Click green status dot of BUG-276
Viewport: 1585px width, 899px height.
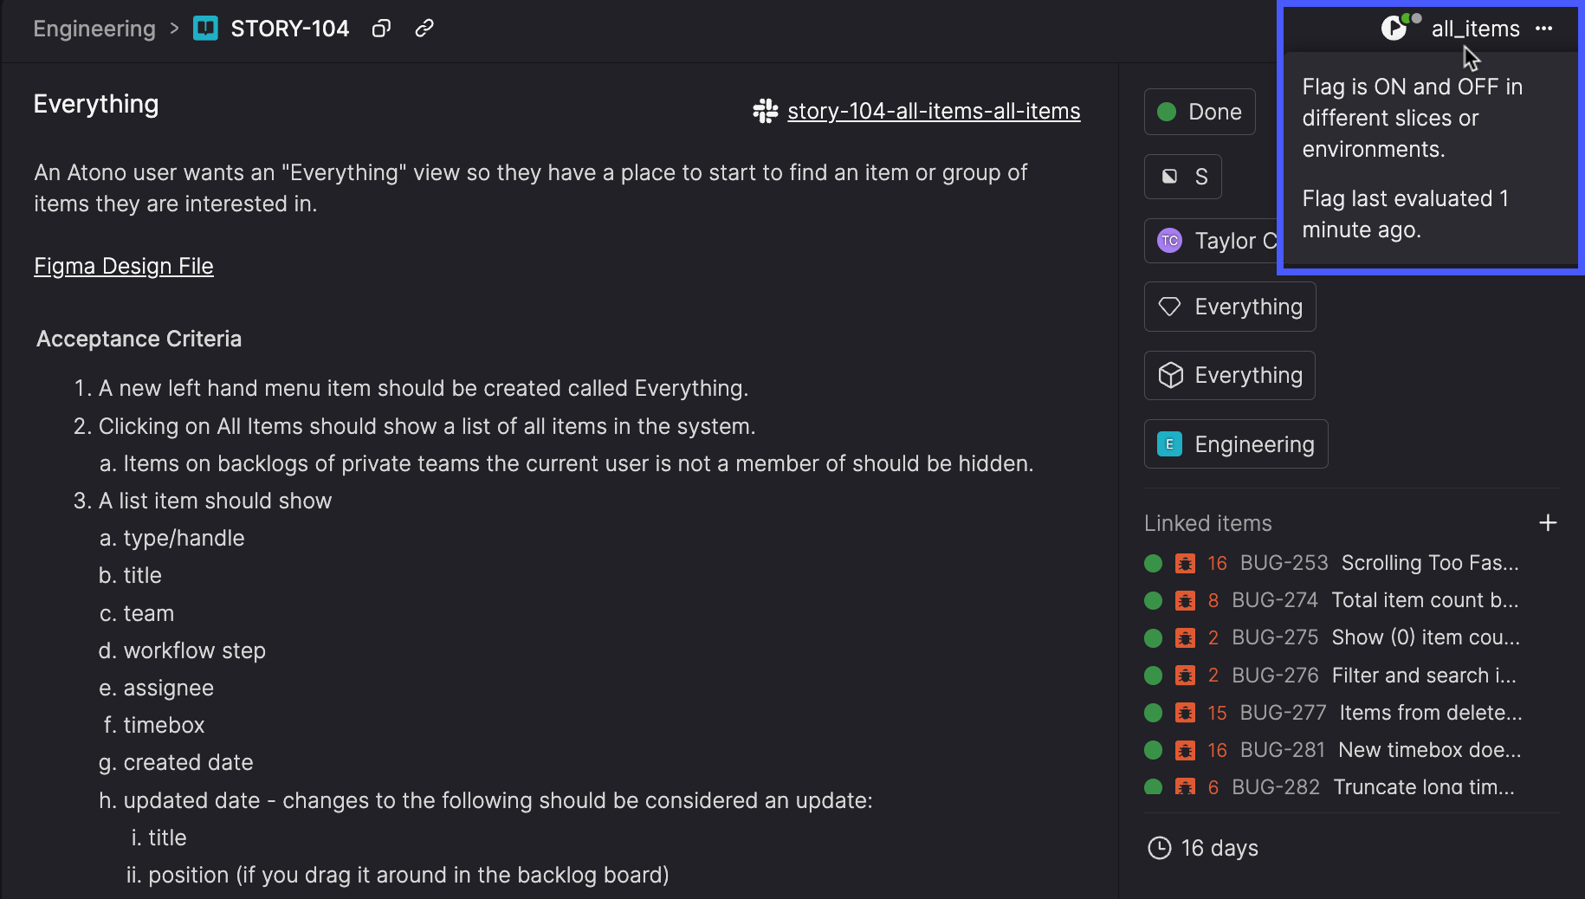(x=1153, y=676)
